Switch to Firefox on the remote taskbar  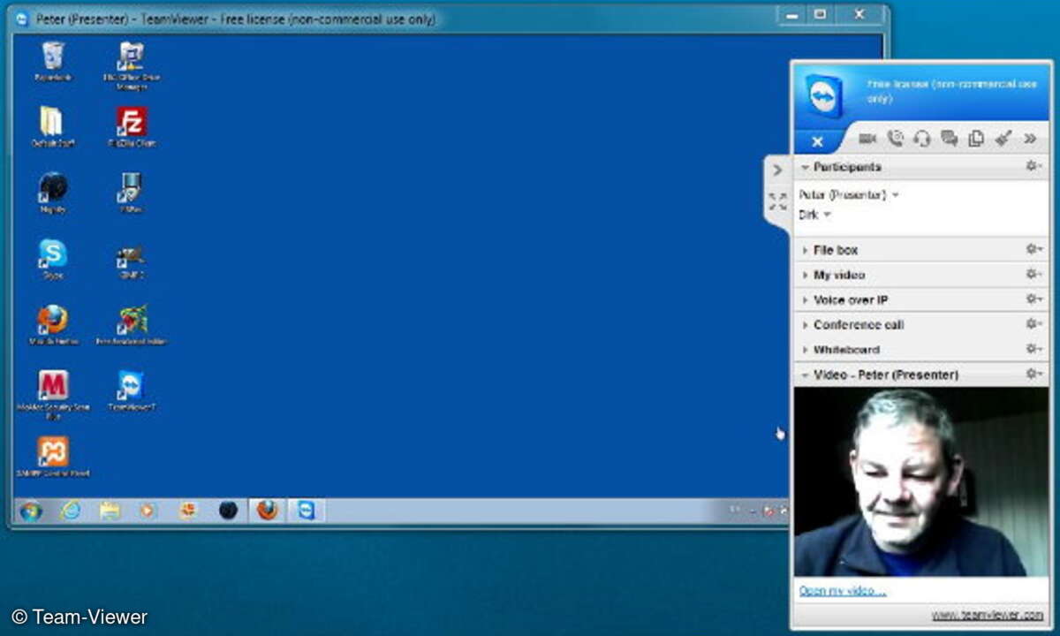point(267,511)
